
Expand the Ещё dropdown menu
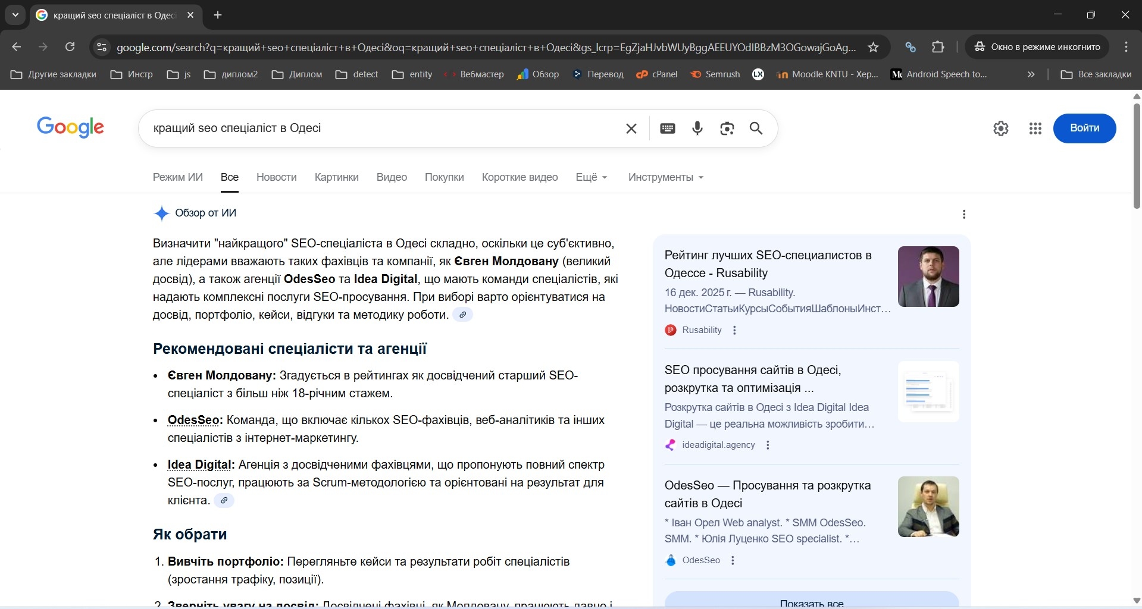pos(591,177)
